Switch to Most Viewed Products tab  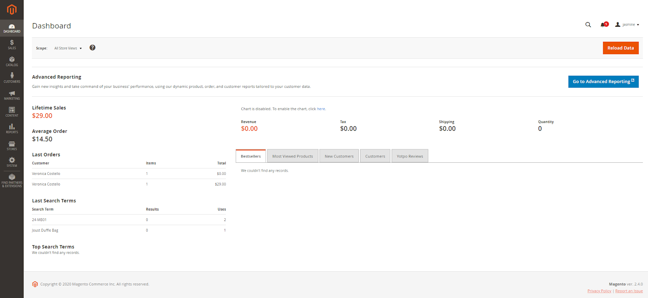292,156
